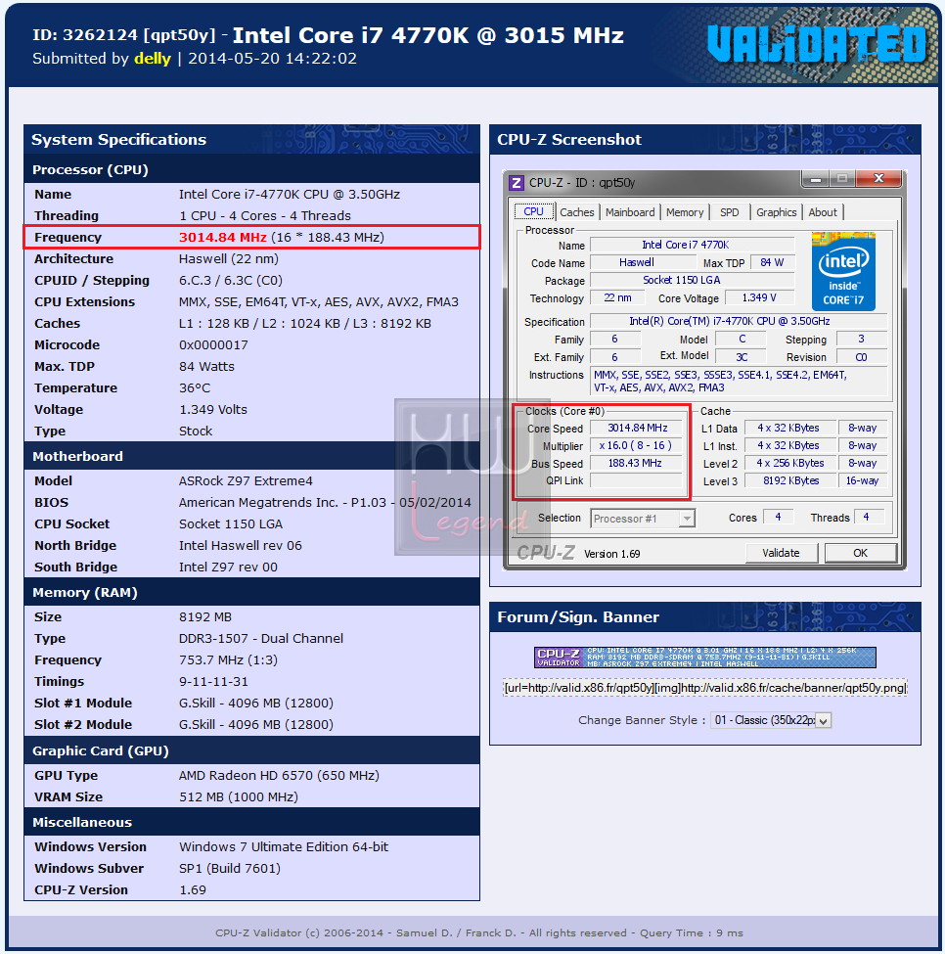This screenshot has width=945, height=954.
Task: Click the North Bridge value Intel Haswell rev 06
Action: pyautogui.click(x=241, y=546)
